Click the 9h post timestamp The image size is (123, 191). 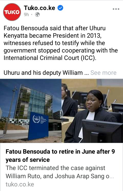point(26,15)
